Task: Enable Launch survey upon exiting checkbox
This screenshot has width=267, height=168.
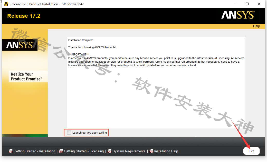Action: click(x=69, y=133)
